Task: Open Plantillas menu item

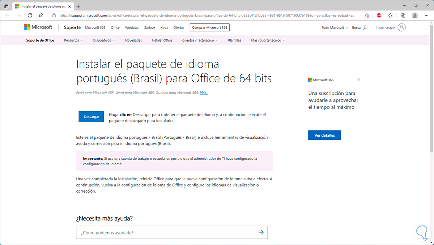Action: [235, 40]
